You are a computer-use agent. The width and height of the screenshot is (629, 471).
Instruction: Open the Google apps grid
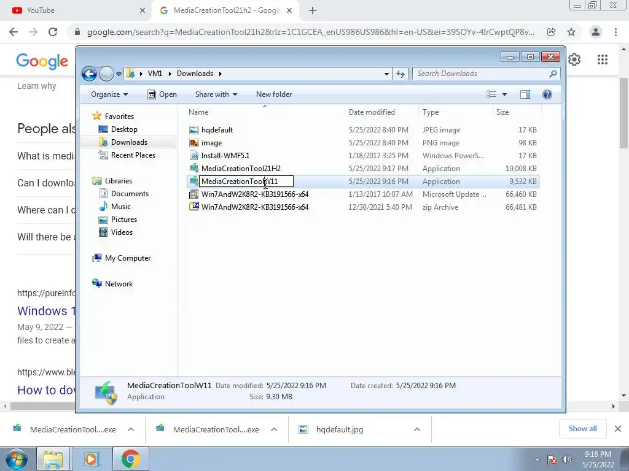[603, 59]
